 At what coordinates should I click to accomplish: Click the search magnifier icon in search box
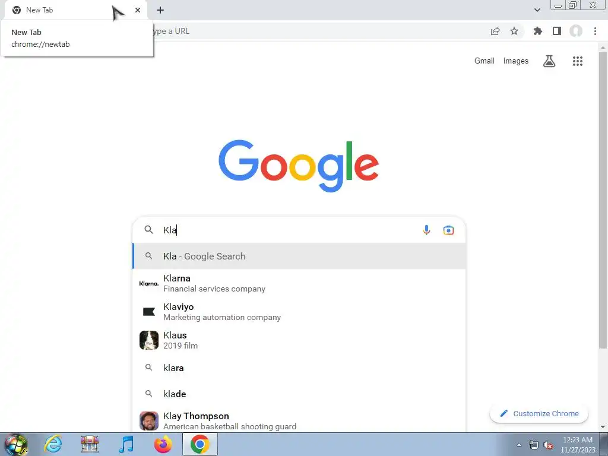pos(148,230)
